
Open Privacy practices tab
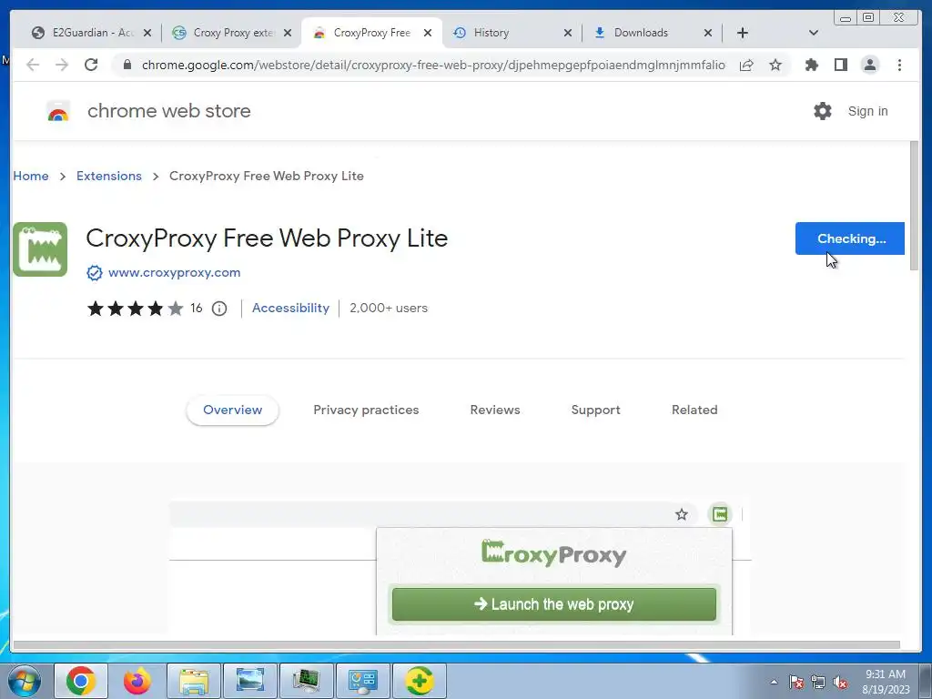pyautogui.click(x=366, y=410)
